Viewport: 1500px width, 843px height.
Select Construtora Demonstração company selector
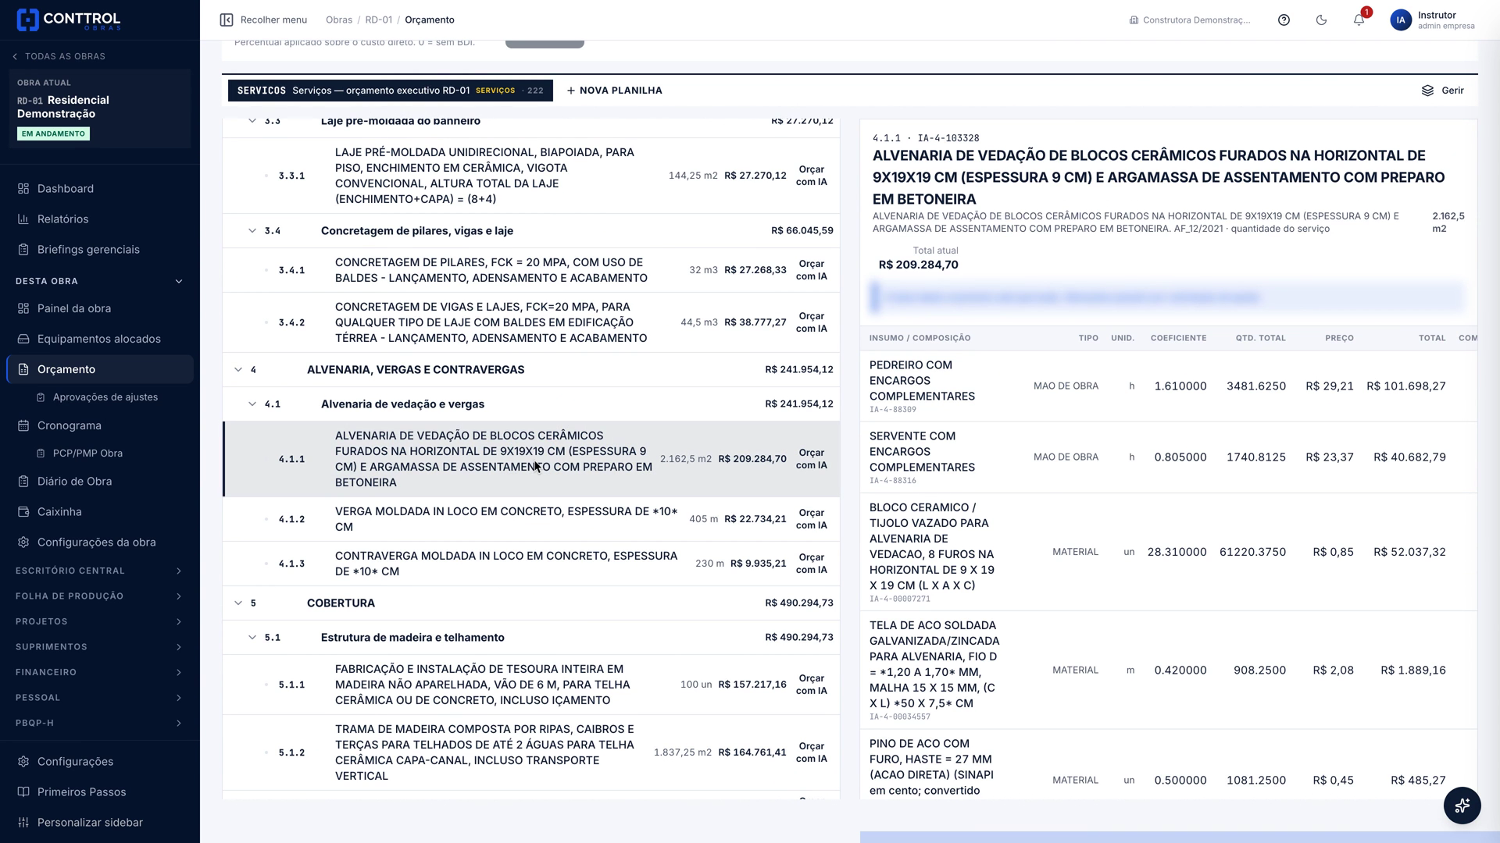click(x=1190, y=20)
